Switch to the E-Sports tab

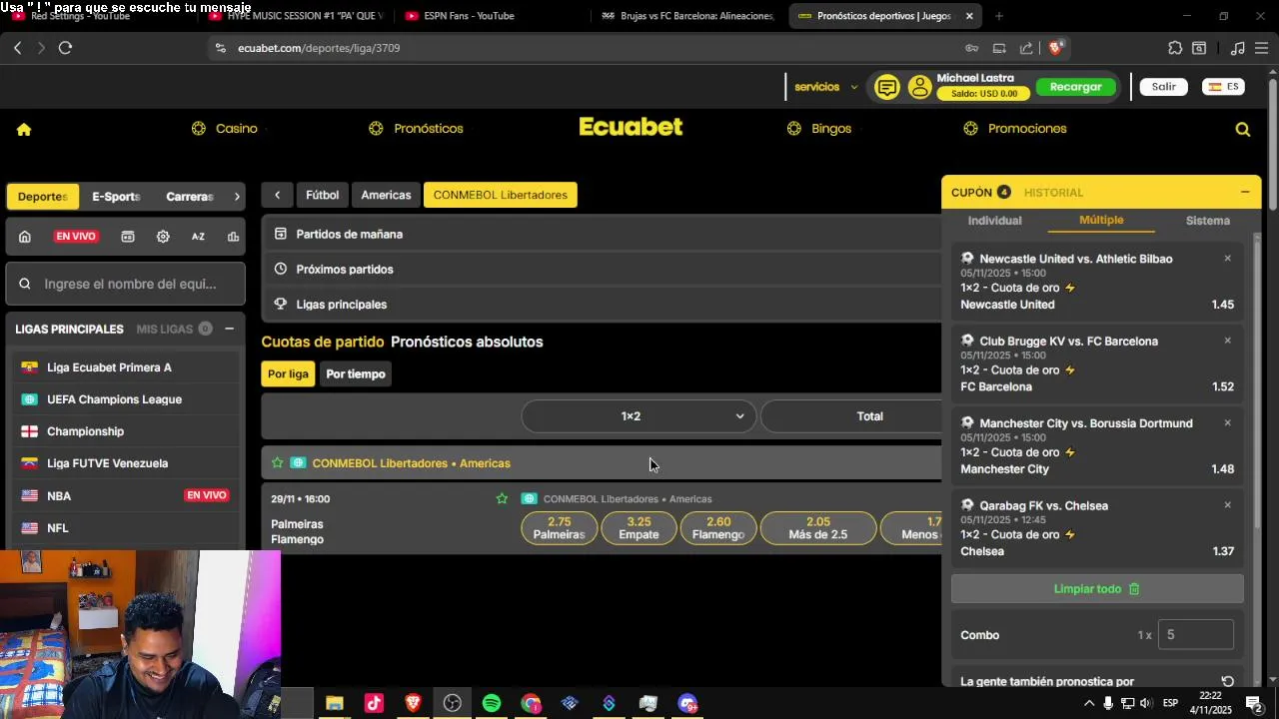(x=116, y=197)
